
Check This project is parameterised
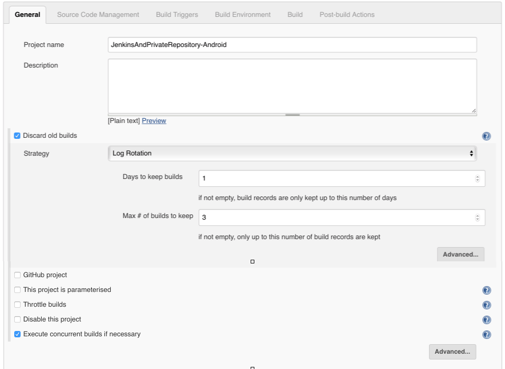tap(17, 290)
